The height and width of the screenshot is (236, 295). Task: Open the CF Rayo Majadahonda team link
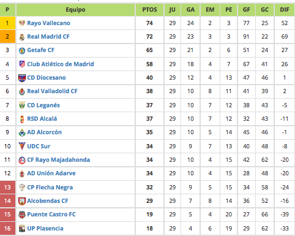pyautogui.click(x=59, y=160)
